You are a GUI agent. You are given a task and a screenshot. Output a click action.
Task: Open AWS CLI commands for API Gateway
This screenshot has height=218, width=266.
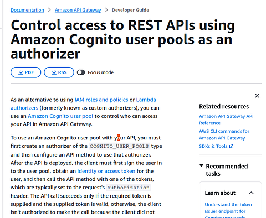[224, 134]
